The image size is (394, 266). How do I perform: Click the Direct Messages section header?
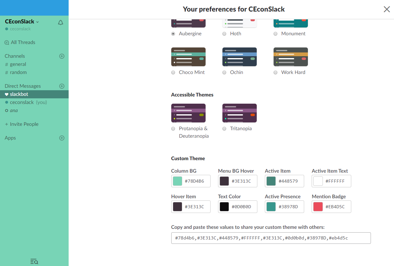[x=23, y=86]
